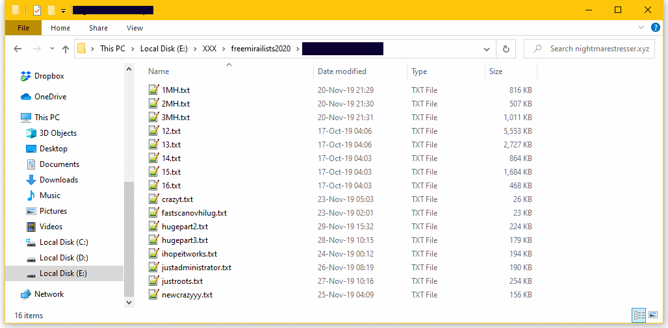Screen dimensions: 668x328
Task: Click the Dropbox icon in sidebar
Action: point(26,76)
